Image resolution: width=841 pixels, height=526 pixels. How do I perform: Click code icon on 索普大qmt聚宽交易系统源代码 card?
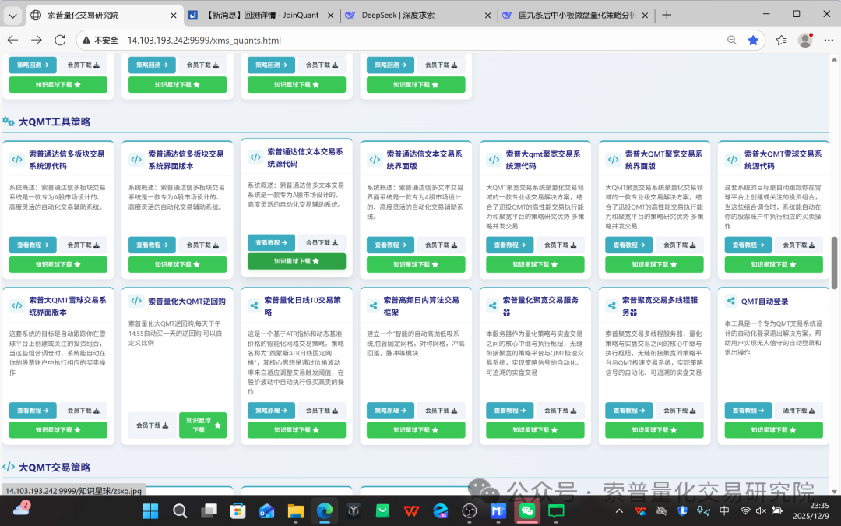click(x=494, y=160)
